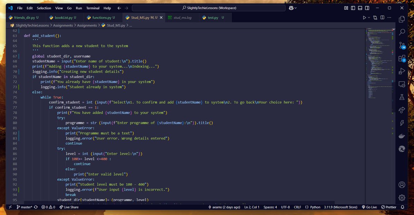Open the Run and Debug view
This screenshot has width=414, height=215.
coord(402,71)
